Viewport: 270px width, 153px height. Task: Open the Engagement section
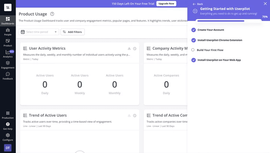(x=8, y=65)
